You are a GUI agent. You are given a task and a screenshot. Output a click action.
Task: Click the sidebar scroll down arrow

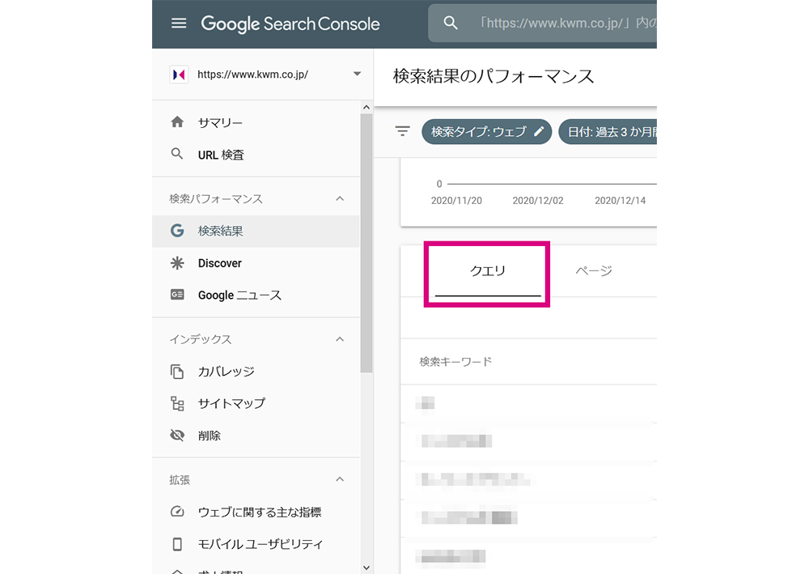[x=366, y=568]
